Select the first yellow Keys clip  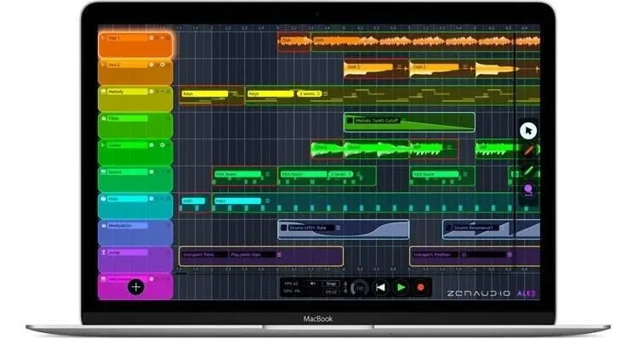tap(212, 96)
